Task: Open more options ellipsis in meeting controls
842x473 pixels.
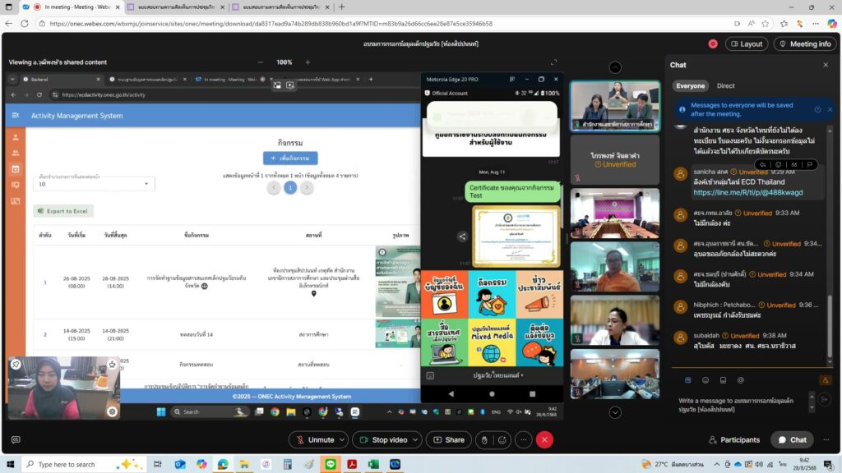Action: click(x=524, y=440)
